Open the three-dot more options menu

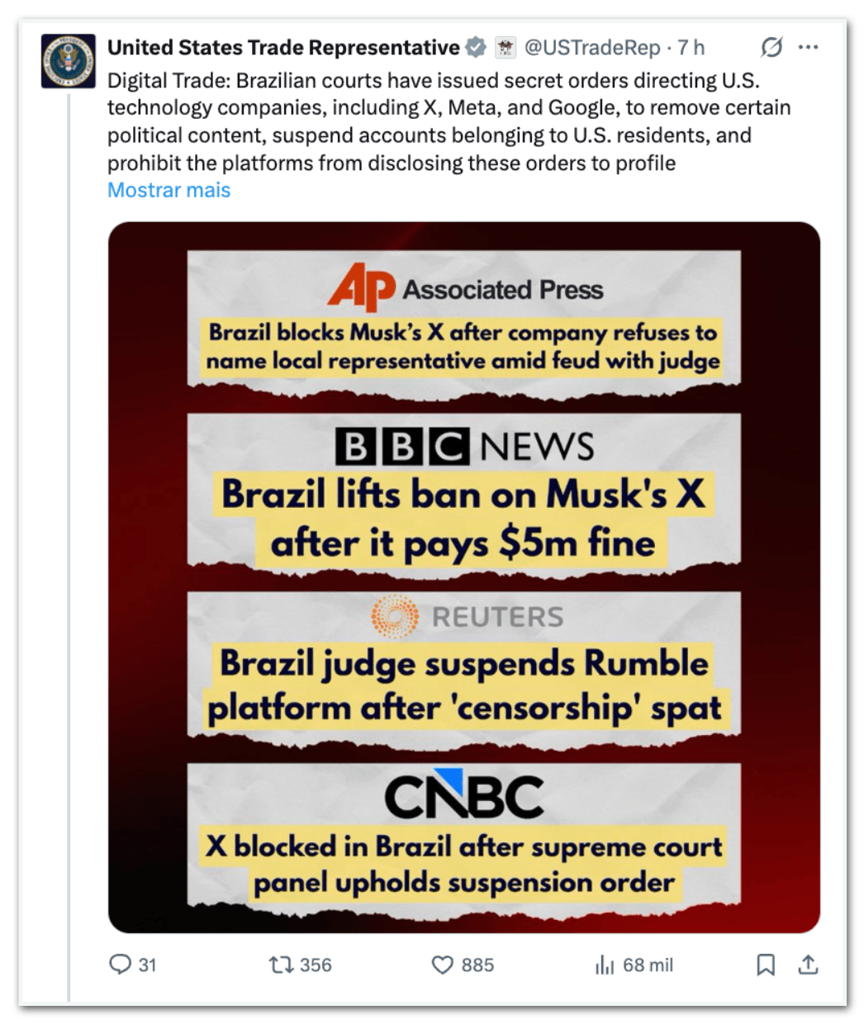tap(809, 47)
